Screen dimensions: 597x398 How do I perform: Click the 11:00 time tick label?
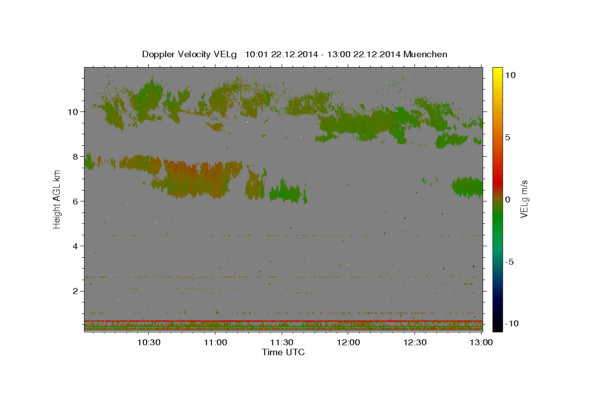(x=215, y=342)
